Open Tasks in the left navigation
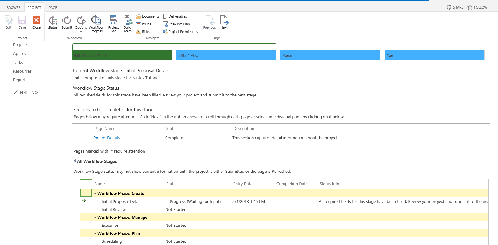The image size is (498, 245). click(x=18, y=63)
